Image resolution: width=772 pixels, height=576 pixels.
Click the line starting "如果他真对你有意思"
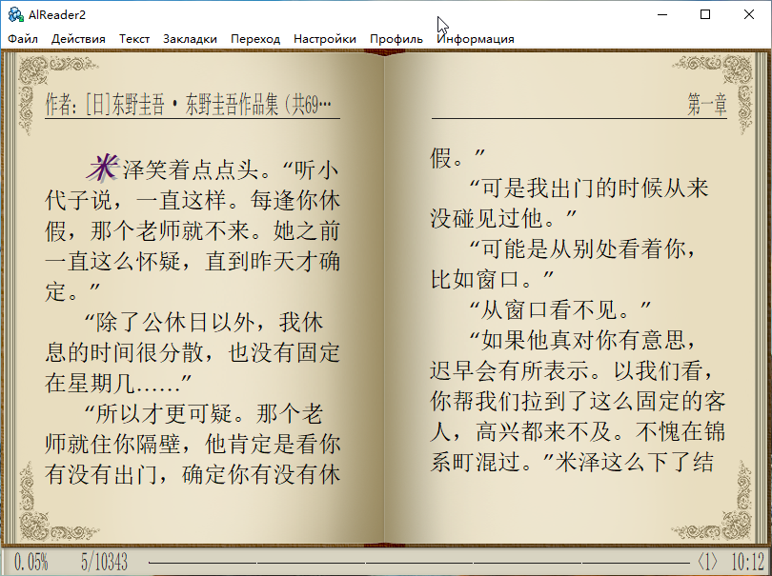tap(581, 341)
